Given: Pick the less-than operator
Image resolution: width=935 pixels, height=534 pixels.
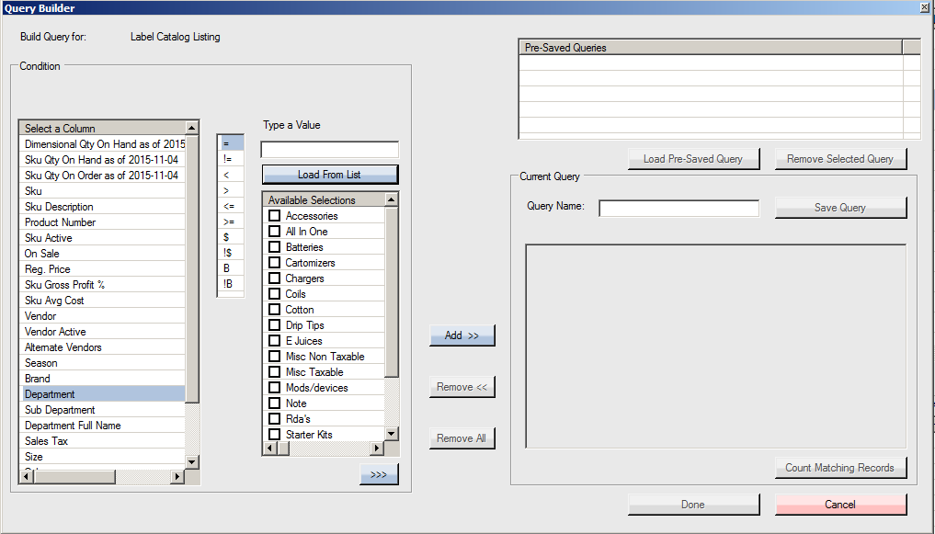Looking at the screenshot, I should [x=231, y=175].
